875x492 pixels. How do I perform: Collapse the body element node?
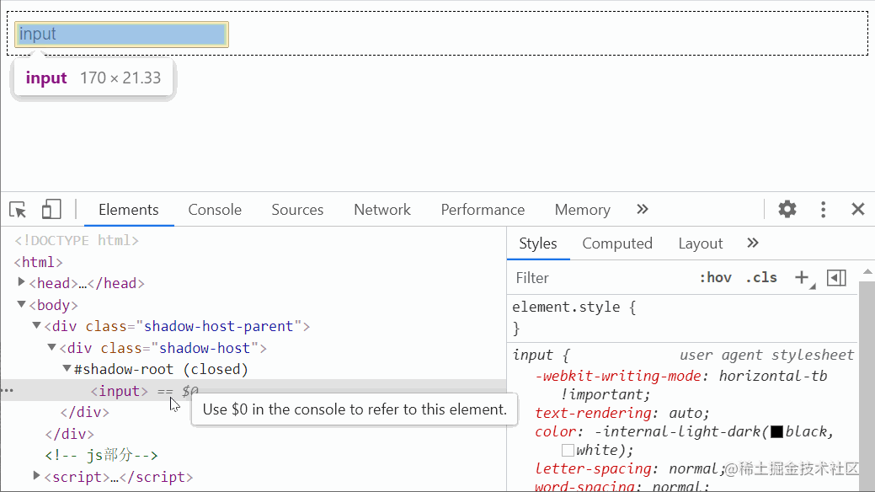(22, 305)
